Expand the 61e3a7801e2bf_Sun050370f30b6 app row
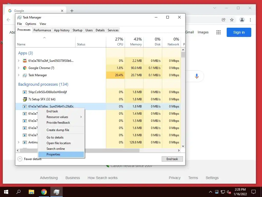 tap(18, 61)
